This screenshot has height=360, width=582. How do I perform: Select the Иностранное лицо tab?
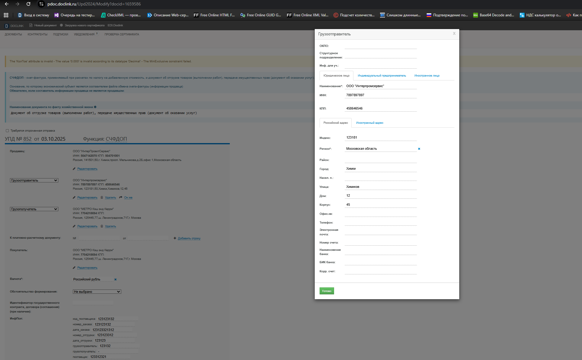tap(427, 76)
